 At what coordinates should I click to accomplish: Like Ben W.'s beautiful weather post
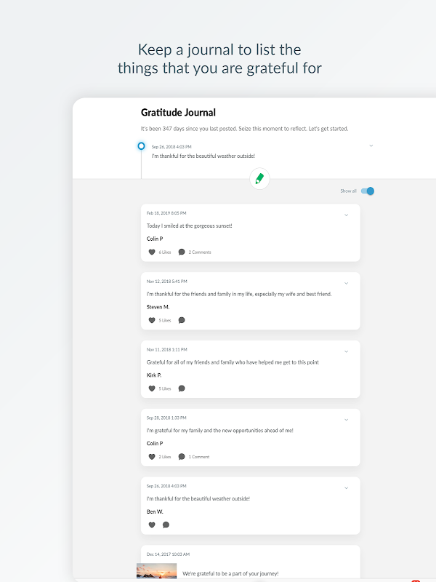pyautogui.click(x=152, y=525)
